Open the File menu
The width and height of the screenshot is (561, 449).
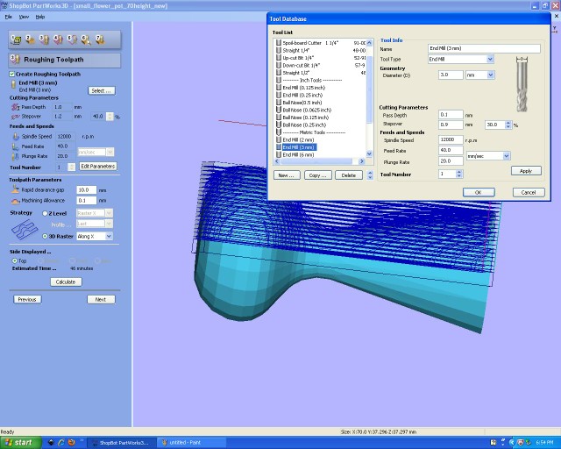pyautogui.click(x=9, y=17)
